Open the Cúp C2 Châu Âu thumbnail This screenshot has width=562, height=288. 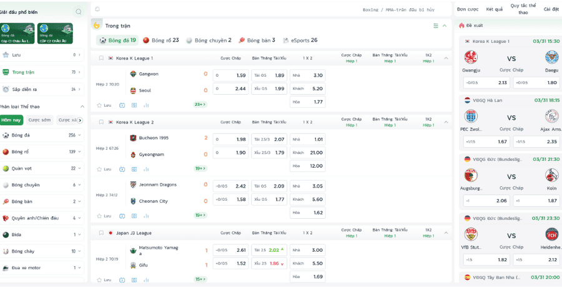point(55,33)
